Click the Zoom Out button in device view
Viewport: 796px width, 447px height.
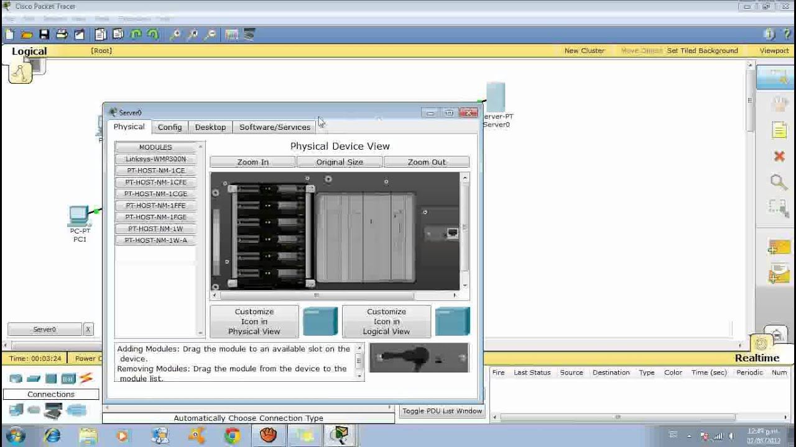(x=427, y=162)
